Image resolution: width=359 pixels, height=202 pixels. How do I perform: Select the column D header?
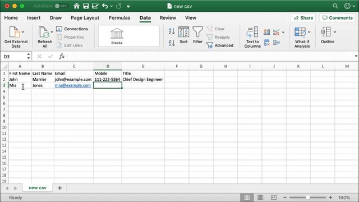(108, 66)
